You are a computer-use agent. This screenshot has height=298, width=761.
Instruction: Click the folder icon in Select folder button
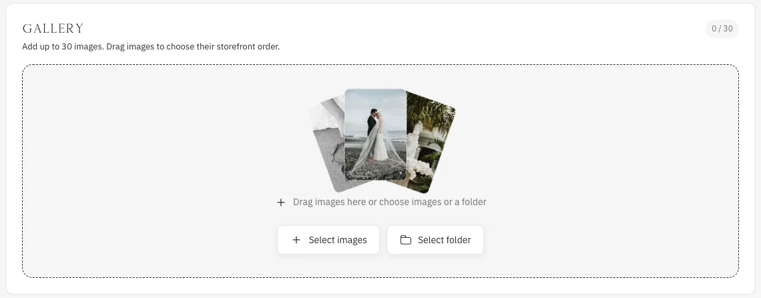point(406,240)
